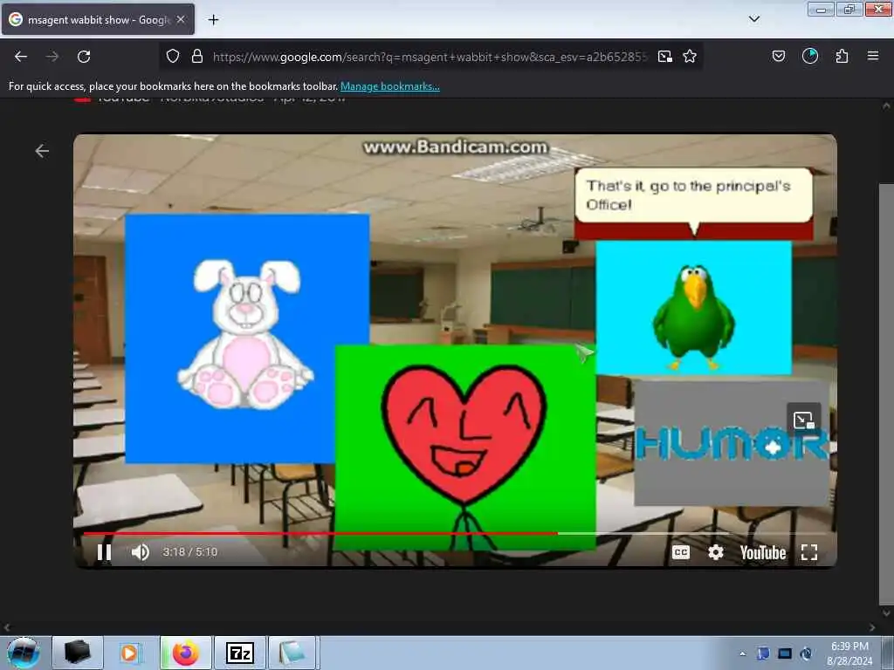Open the video on YouTube
The image size is (894, 670).
pyautogui.click(x=763, y=552)
